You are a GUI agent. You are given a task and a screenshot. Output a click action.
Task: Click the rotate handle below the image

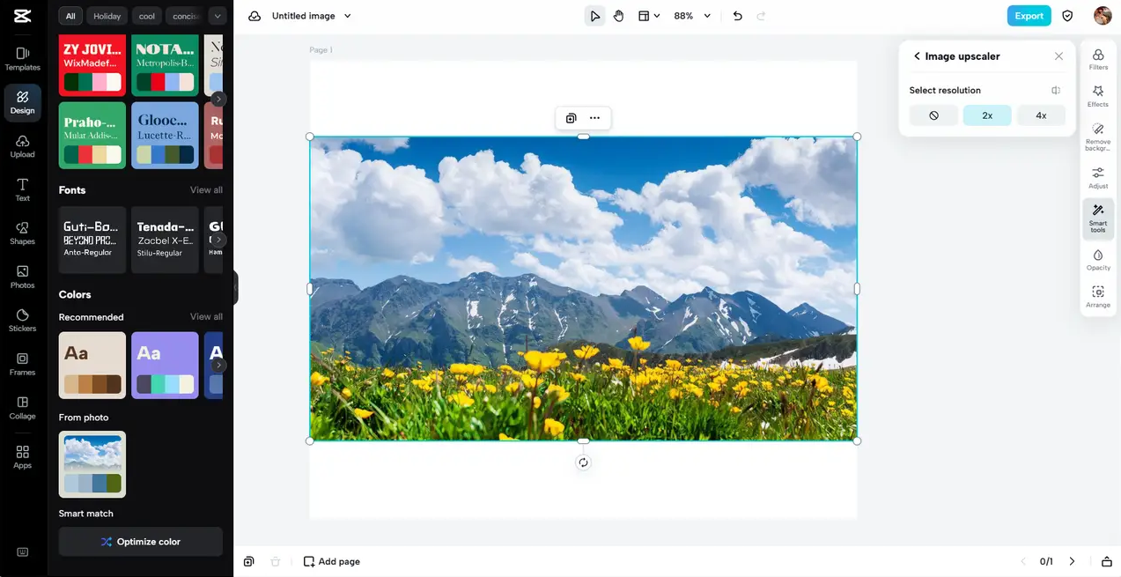[x=583, y=462]
